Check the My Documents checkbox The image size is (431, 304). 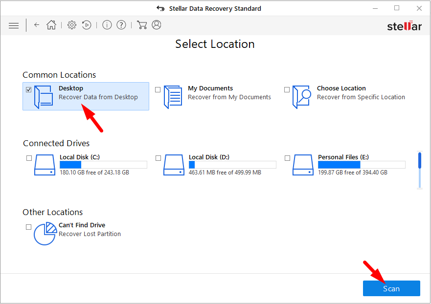point(158,90)
